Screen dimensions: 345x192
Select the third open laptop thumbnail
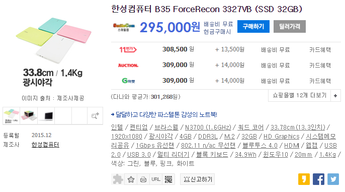click(x=46, y=116)
